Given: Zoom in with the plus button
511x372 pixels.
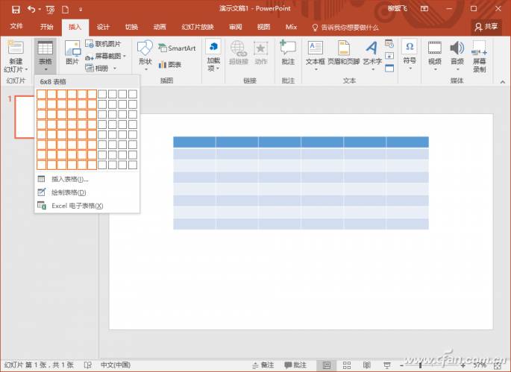Looking at the screenshot, I should [x=463, y=365].
